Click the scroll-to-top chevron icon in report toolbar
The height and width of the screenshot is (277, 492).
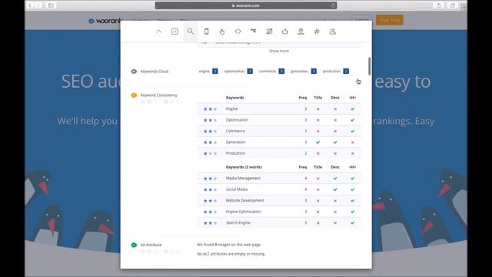(x=159, y=32)
